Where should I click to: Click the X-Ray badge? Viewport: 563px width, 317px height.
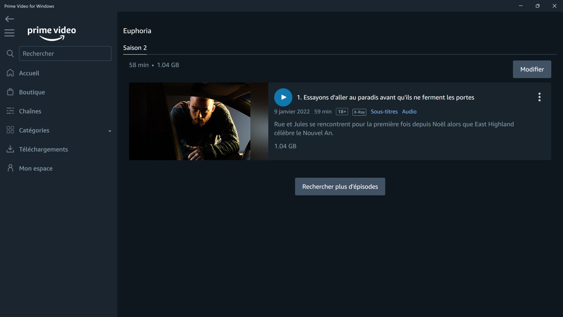coord(359,112)
